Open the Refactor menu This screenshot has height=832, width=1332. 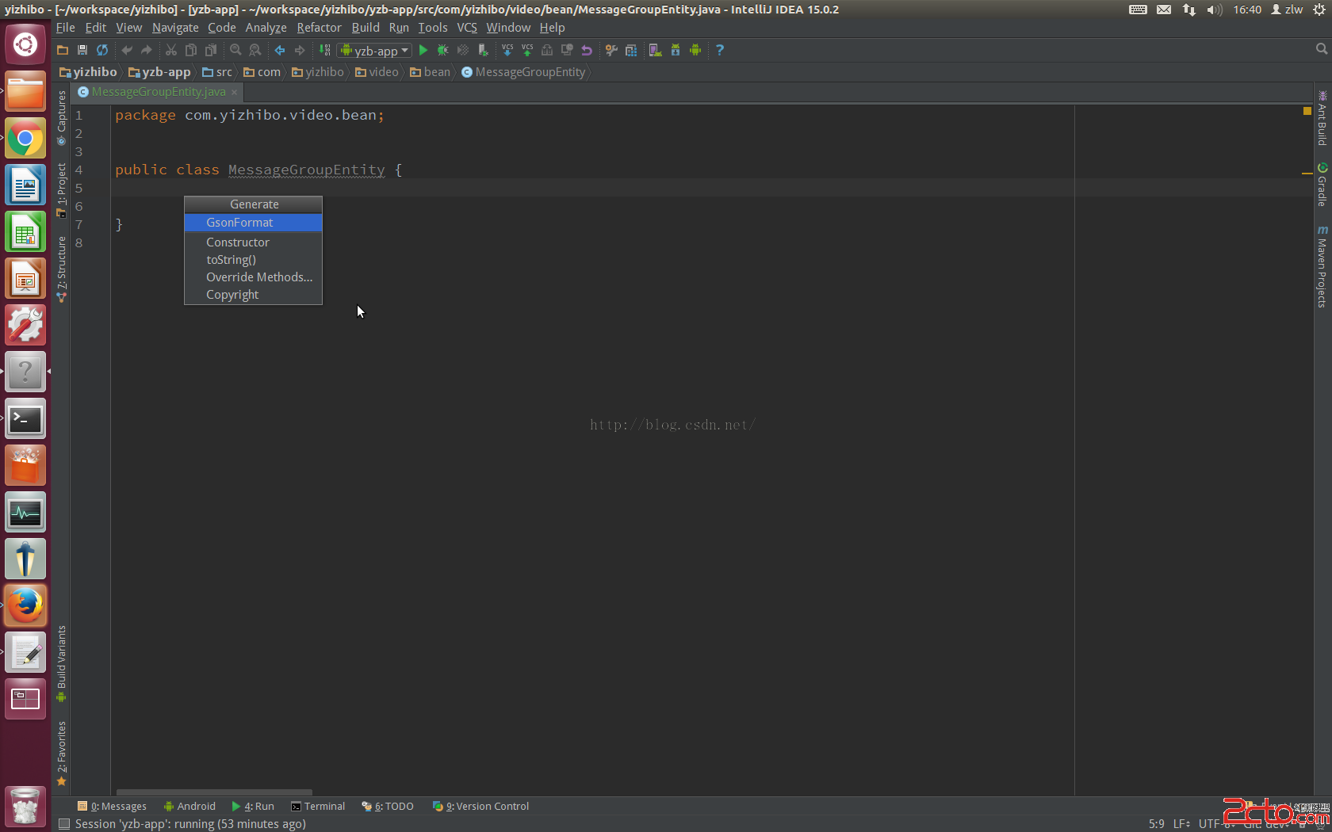click(x=319, y=28)
